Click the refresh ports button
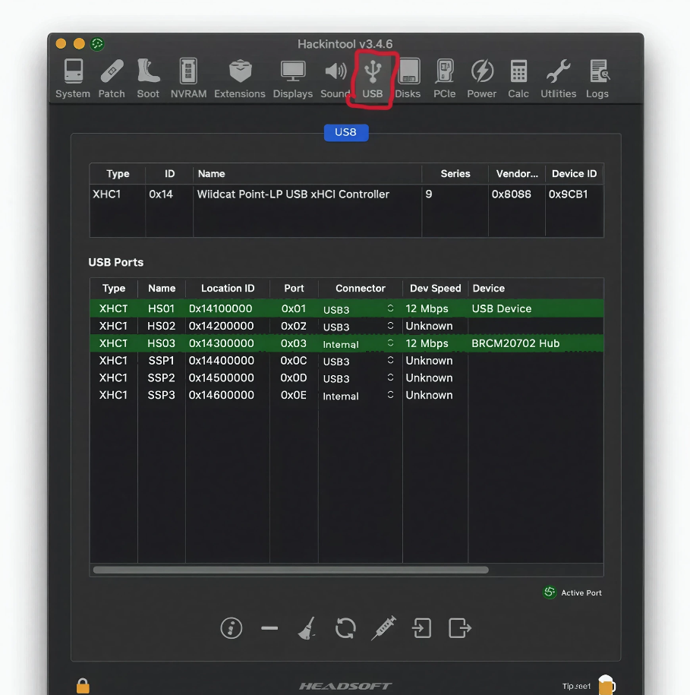This screenshot has width=690, height=695. pos(345,628)
